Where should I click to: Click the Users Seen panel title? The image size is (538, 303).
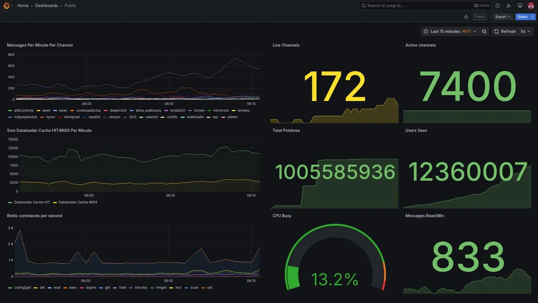pyautogui.click(x=416, y=130)
